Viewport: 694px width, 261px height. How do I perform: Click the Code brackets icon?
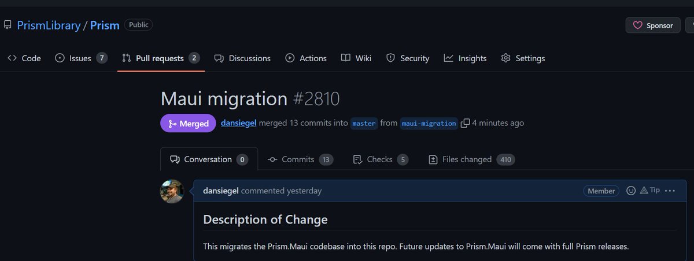[12, 58]
